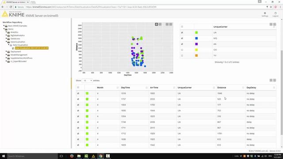Click the page vertical scrollbar
Viewport: 283px width, 159px height.
pos(282,92)
